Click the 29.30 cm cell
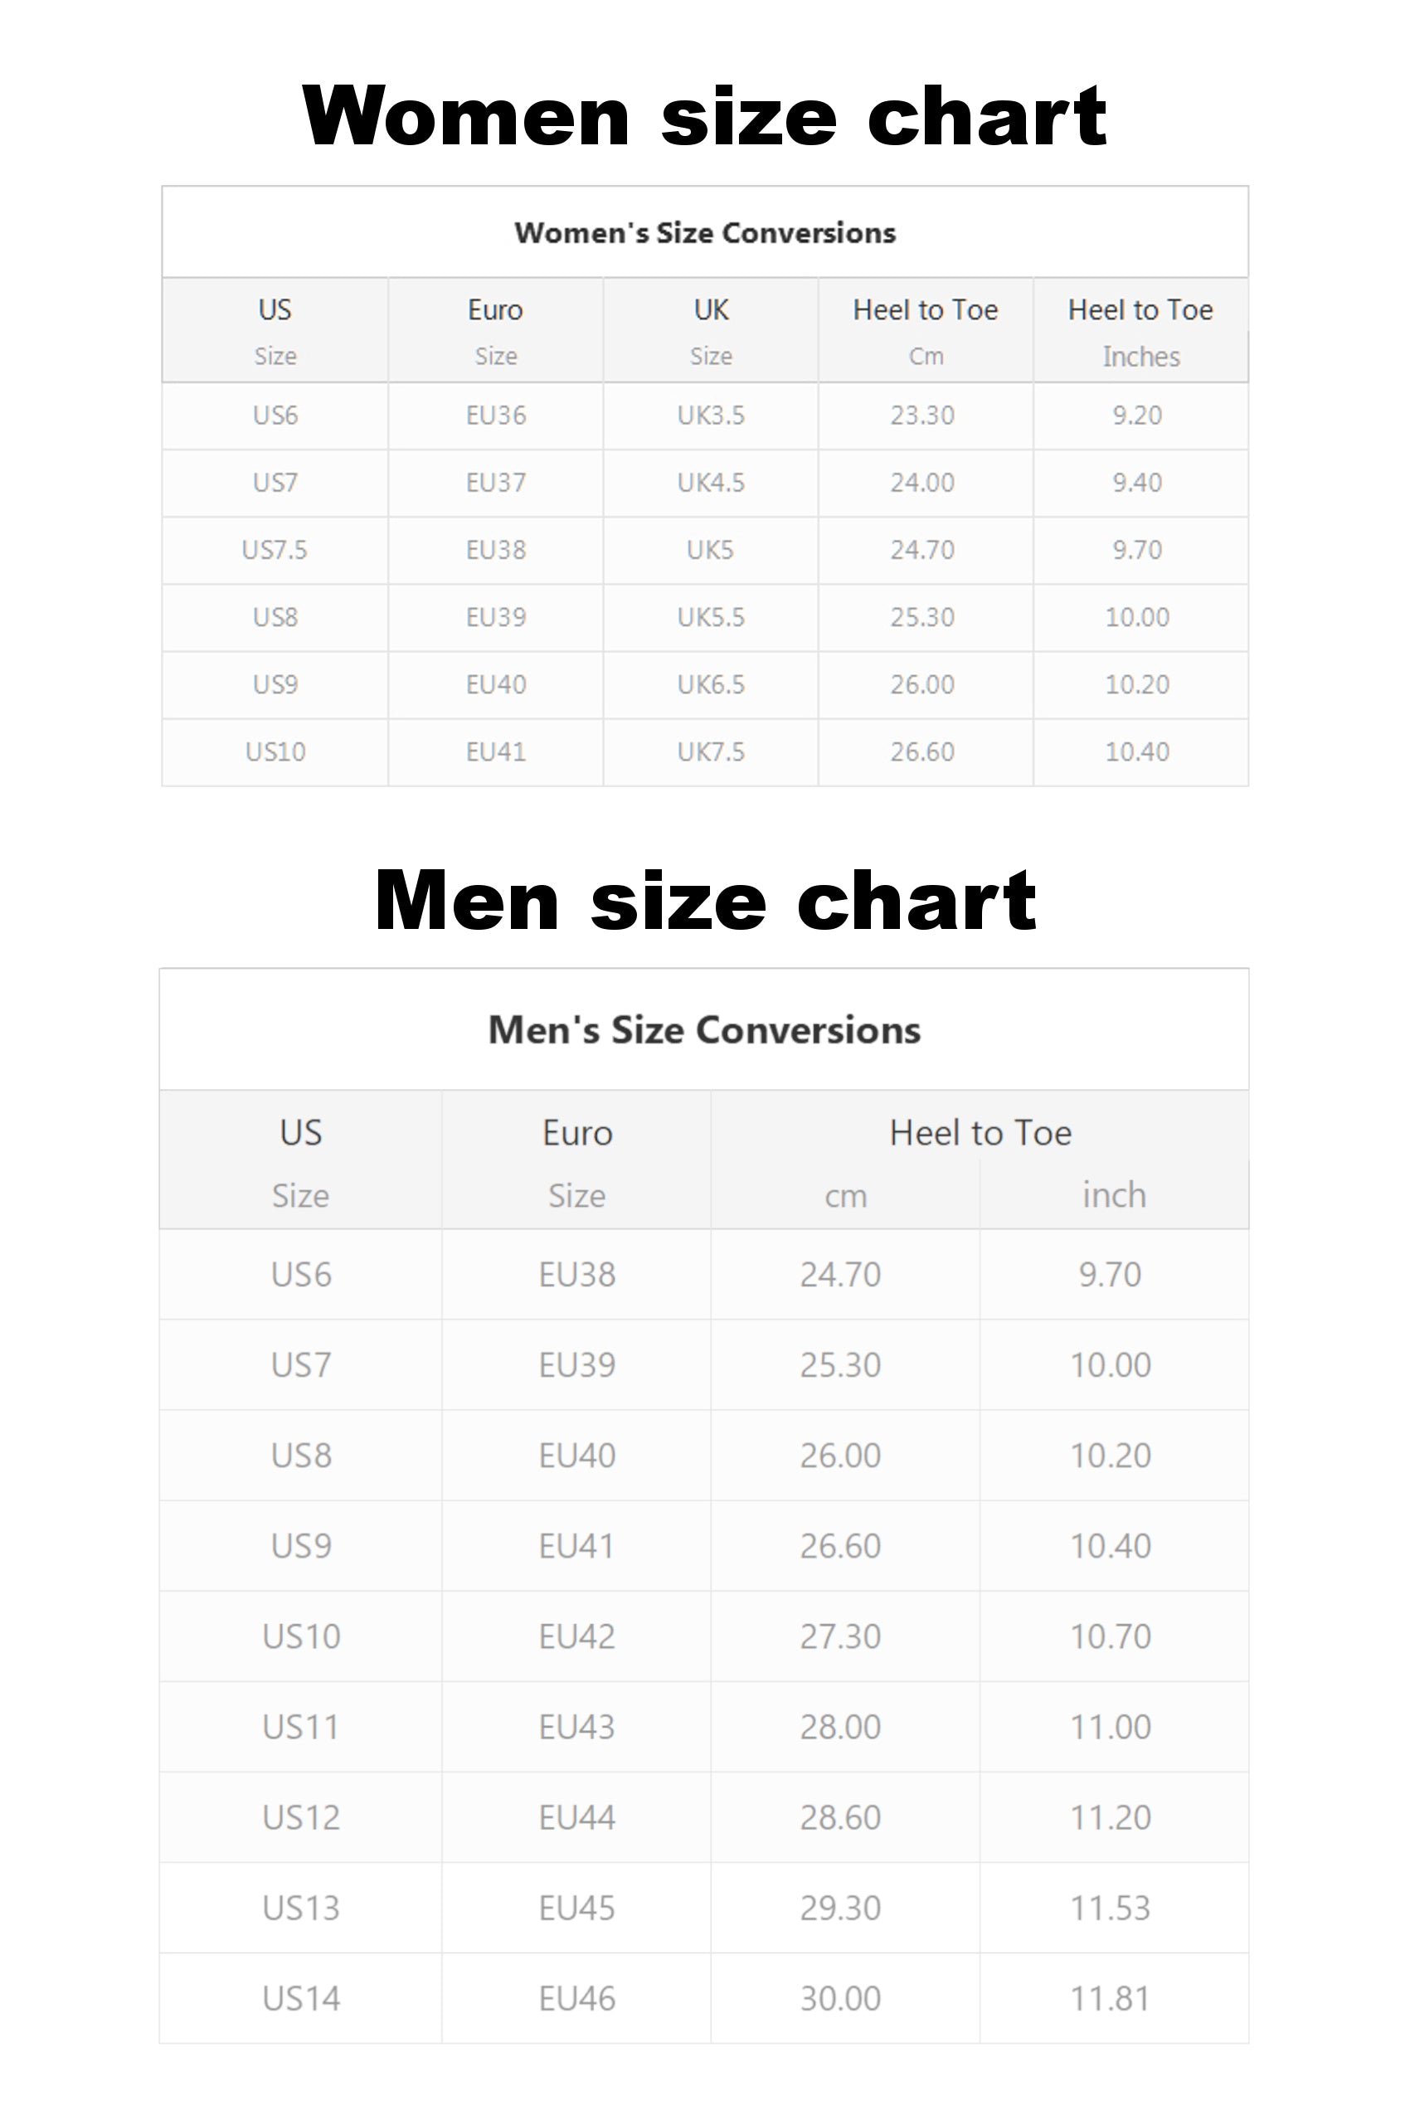 (x=841, y=1908)
